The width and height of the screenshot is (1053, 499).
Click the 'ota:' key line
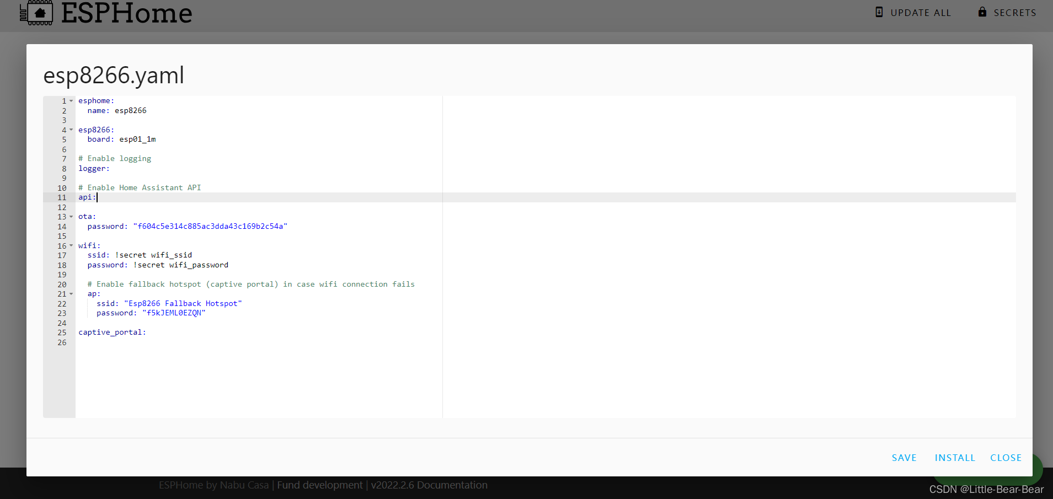click(87, 217)
